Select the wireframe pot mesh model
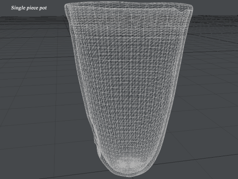Screen dimensions: 238x179 click(128, 89)
